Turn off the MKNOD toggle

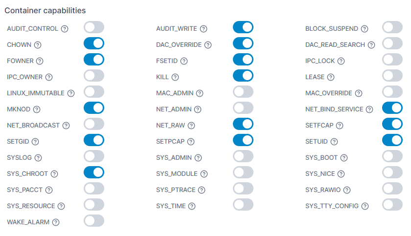tap(93, 108)
